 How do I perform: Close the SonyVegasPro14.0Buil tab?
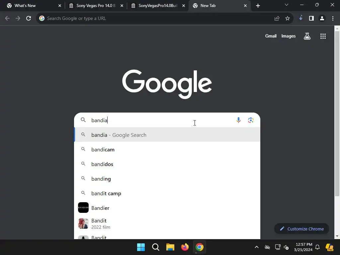pos(184,6)
